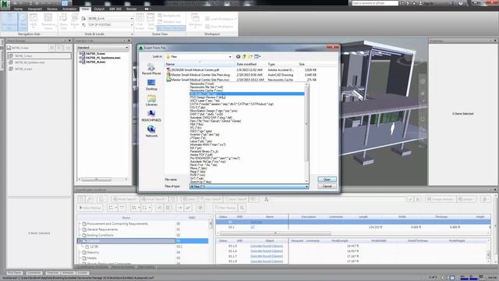This screenshot has height=281, width=499.
Task: Click the Open button in the dialog
Action: pos(327,180)
